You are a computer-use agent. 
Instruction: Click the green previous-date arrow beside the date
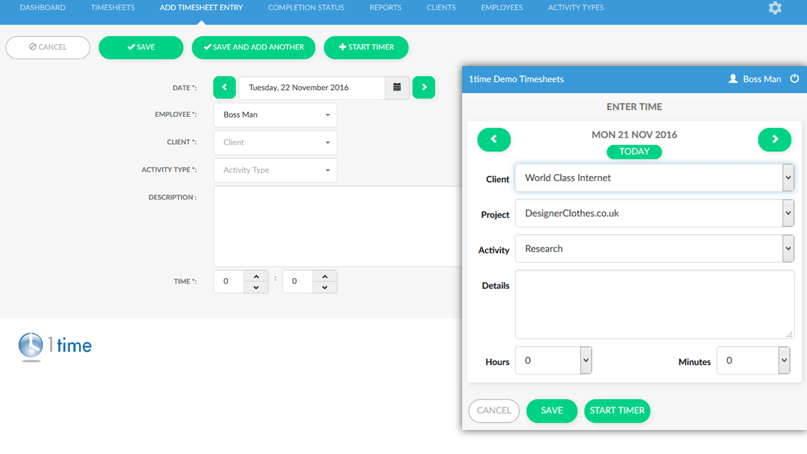[x=224, y=87]
